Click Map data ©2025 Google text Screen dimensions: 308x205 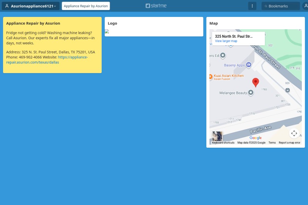pos(251,143)
